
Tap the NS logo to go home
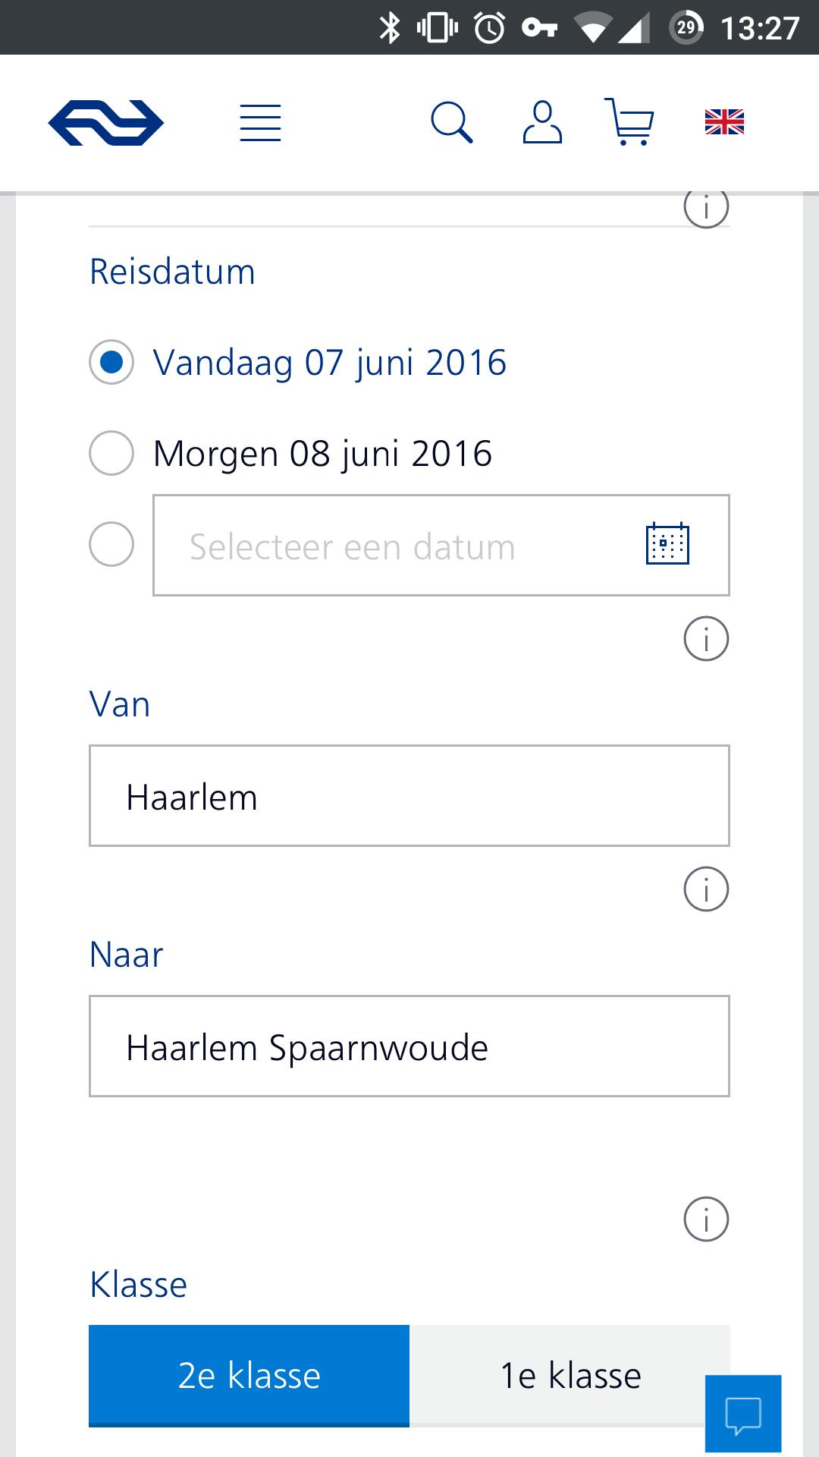(x=106, y=122)
